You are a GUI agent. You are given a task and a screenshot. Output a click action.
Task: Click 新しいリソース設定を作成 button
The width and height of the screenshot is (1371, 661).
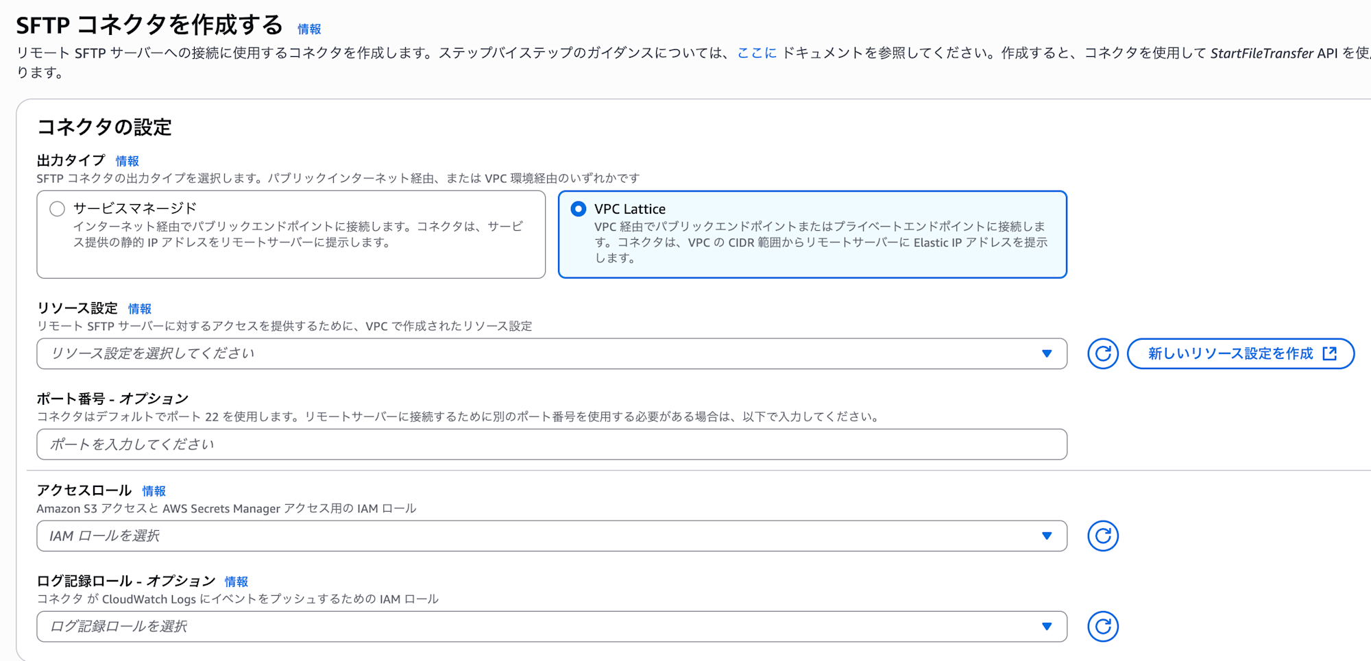tap(1230, 353)
